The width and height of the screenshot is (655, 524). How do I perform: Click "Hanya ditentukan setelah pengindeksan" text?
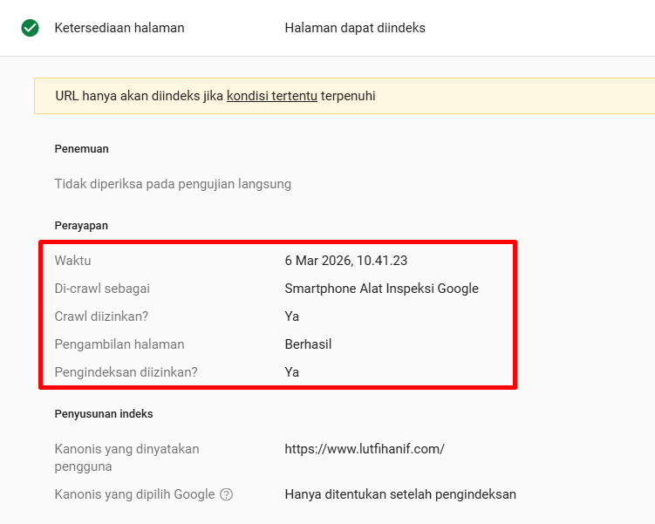pos(400,494)
